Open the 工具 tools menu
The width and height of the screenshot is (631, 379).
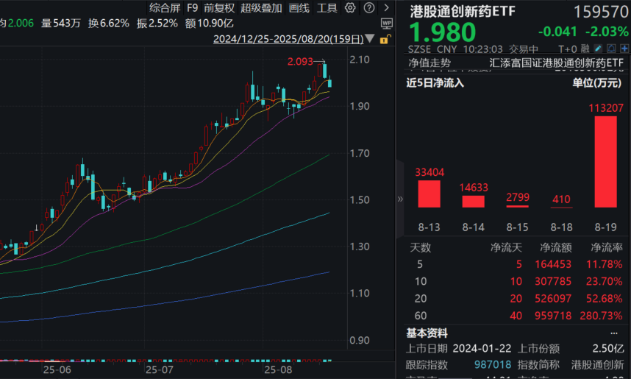[327, 8]
